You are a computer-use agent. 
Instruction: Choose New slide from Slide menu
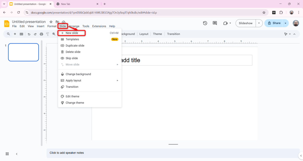(72, 33)
